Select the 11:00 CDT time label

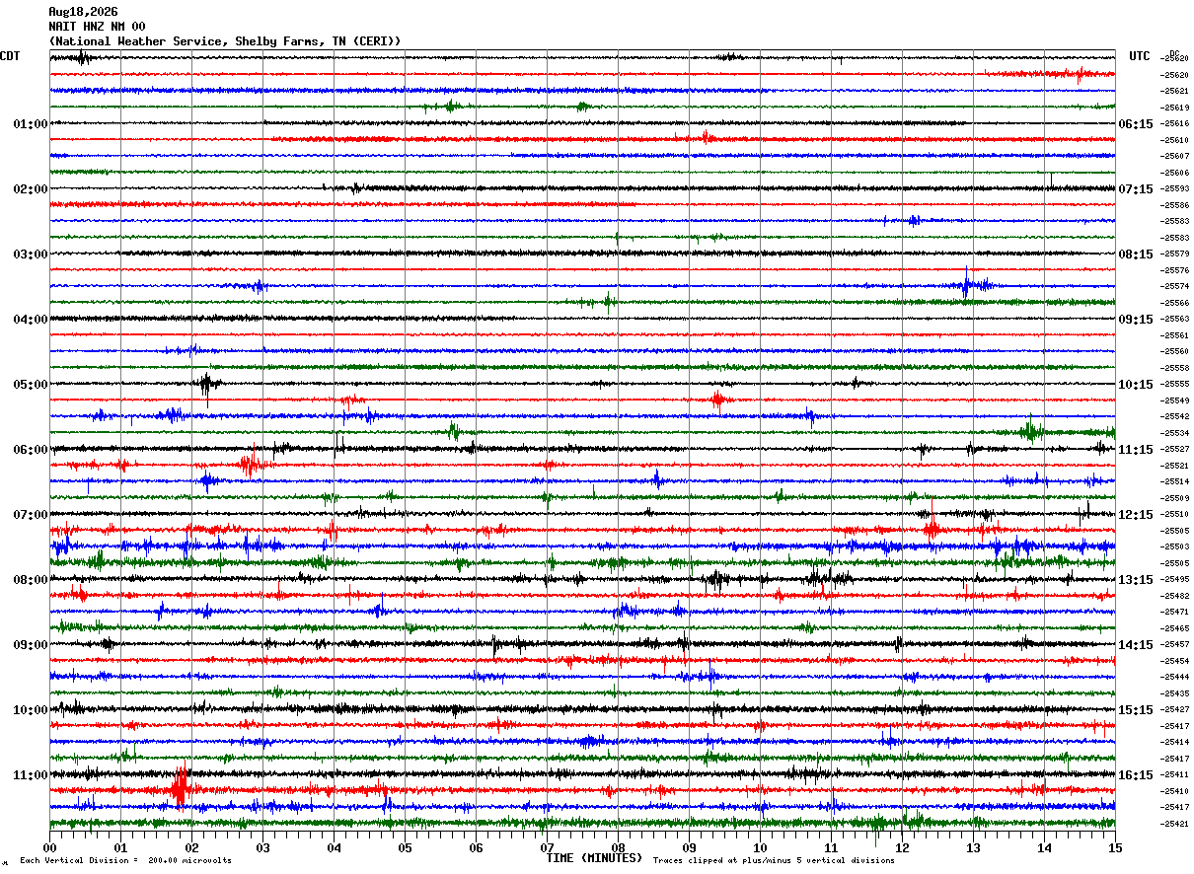tap(31, 775)
